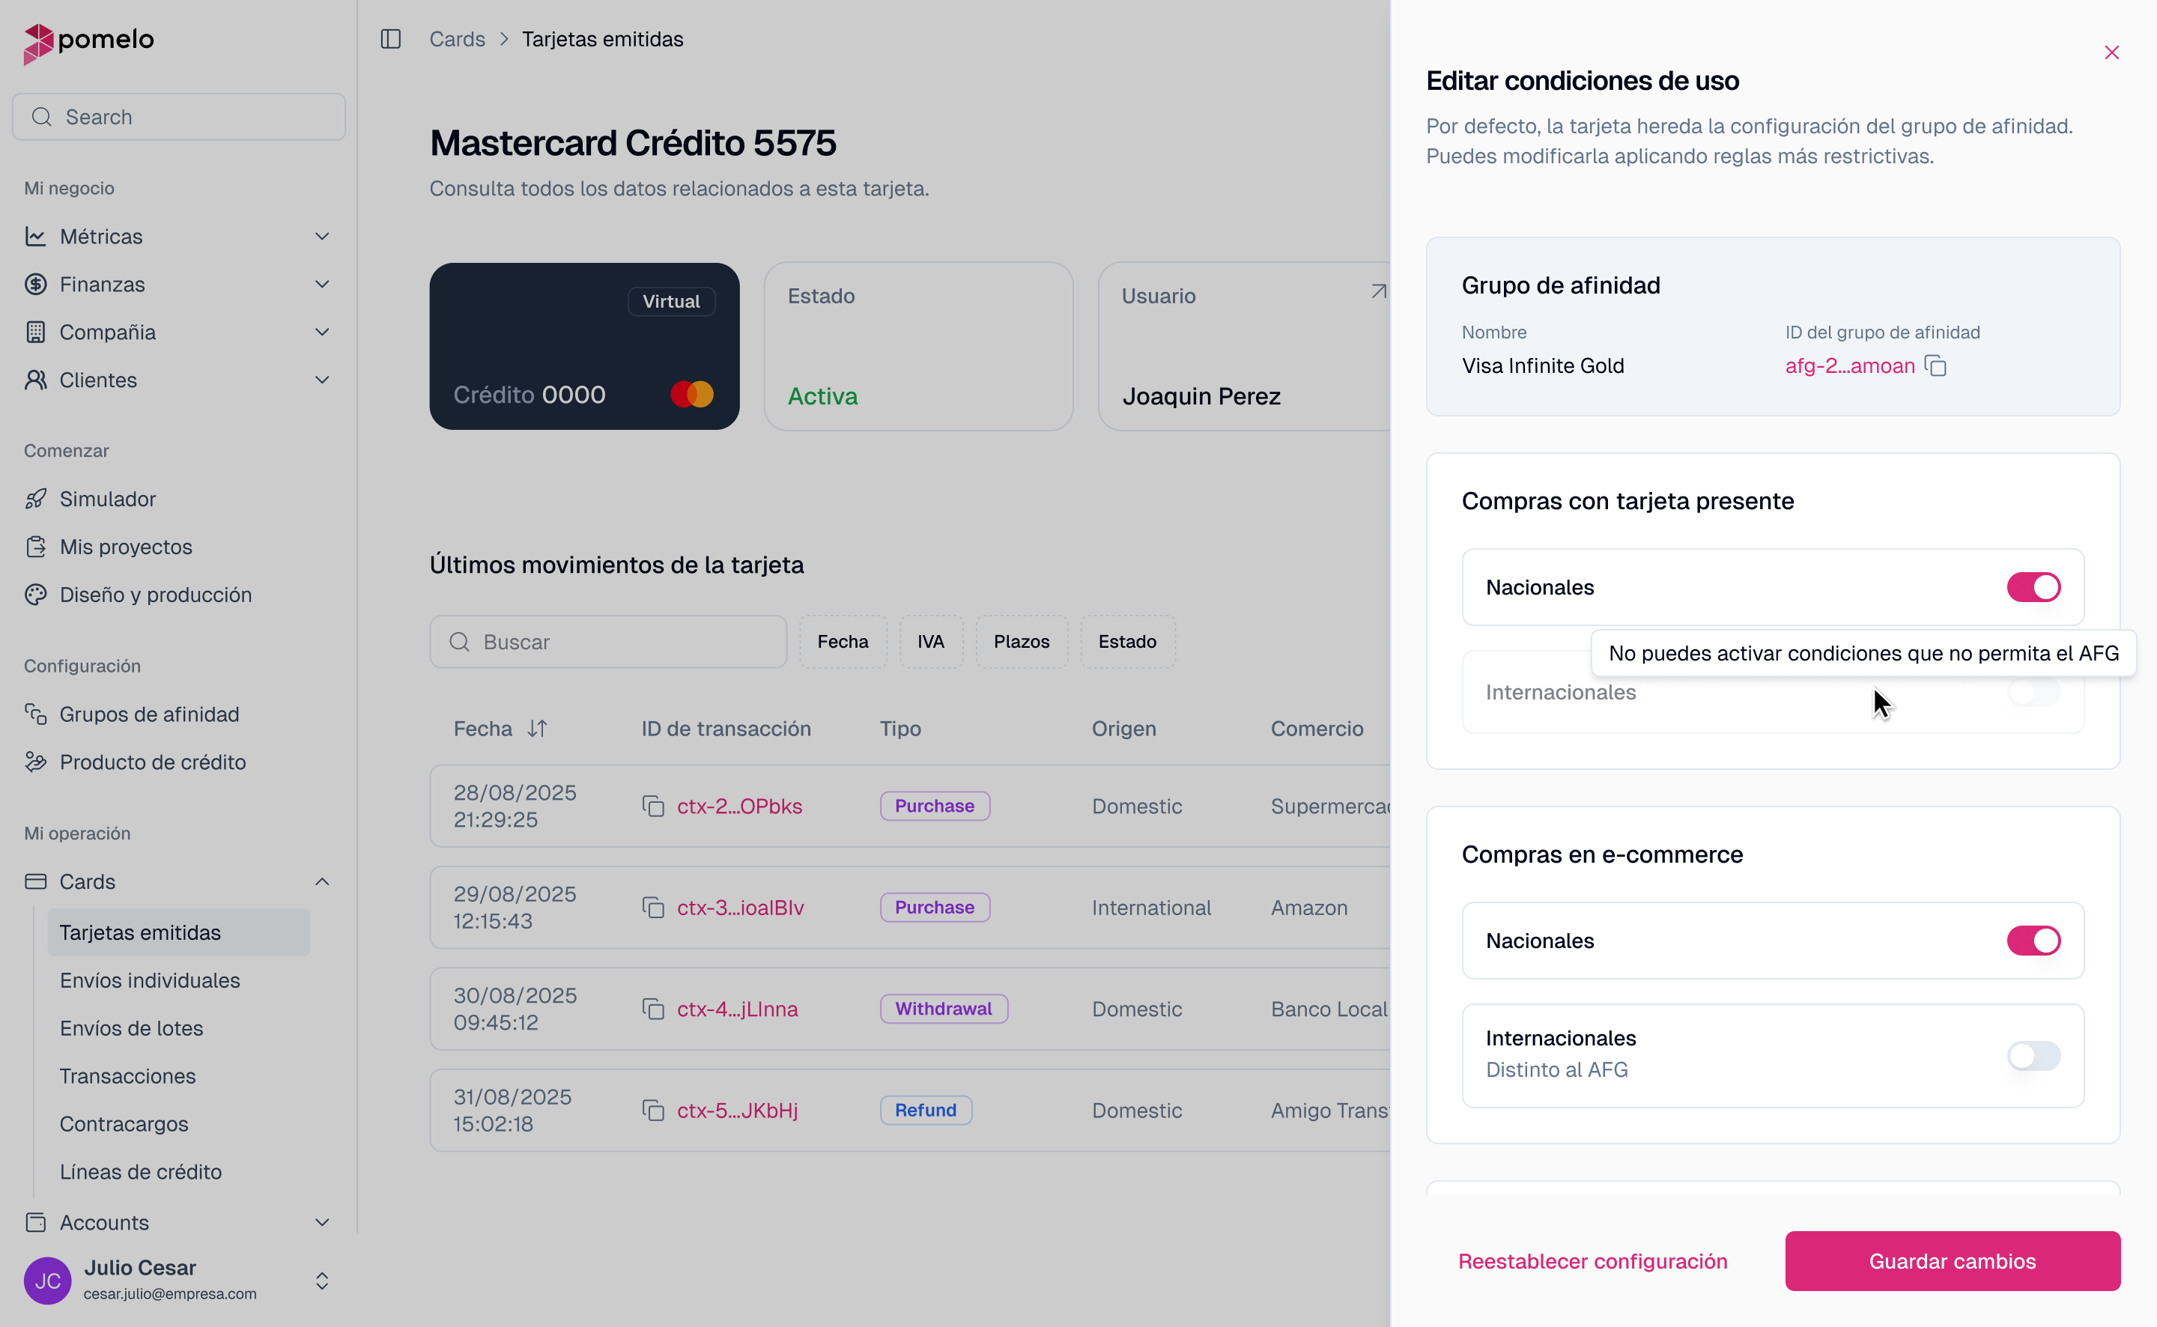
Task: Click Reestablecer configuración
Action: (1593, 1261)
